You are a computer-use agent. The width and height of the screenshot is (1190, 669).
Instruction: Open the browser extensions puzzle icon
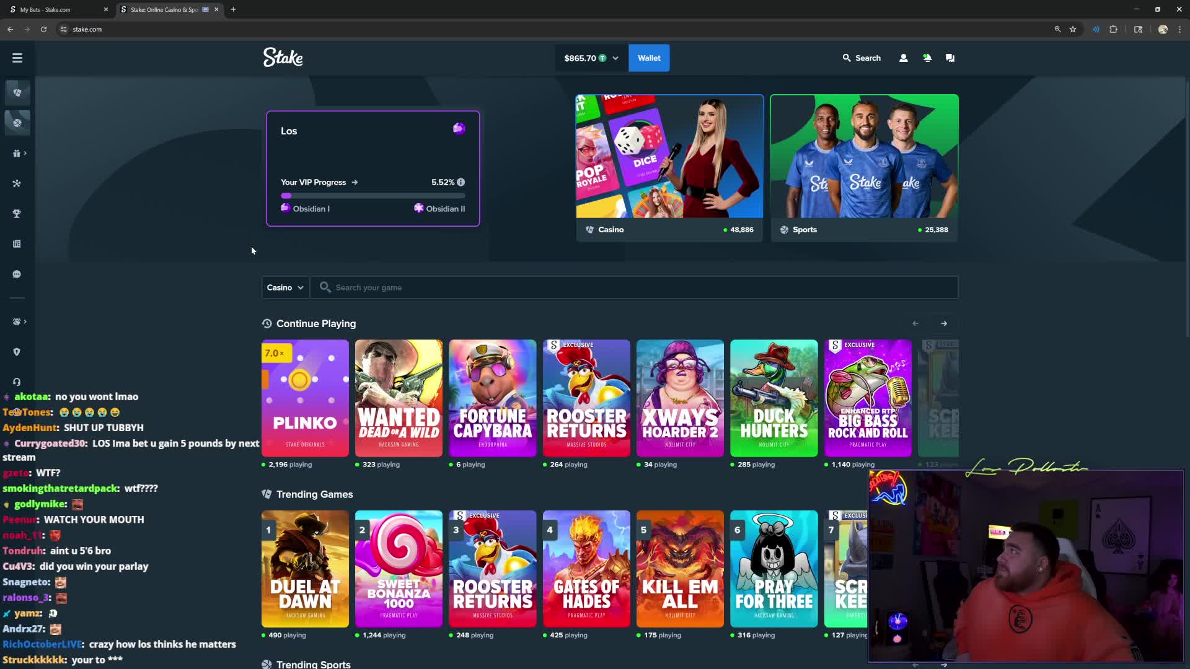coord(1114,29)
